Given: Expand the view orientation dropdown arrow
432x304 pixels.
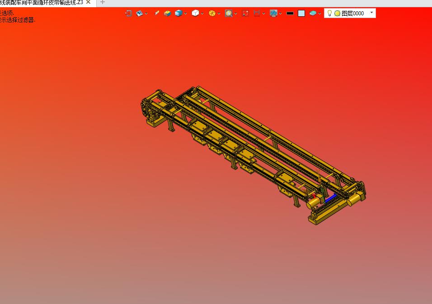Looking at the screenshot, I should (x=146, y=14).
